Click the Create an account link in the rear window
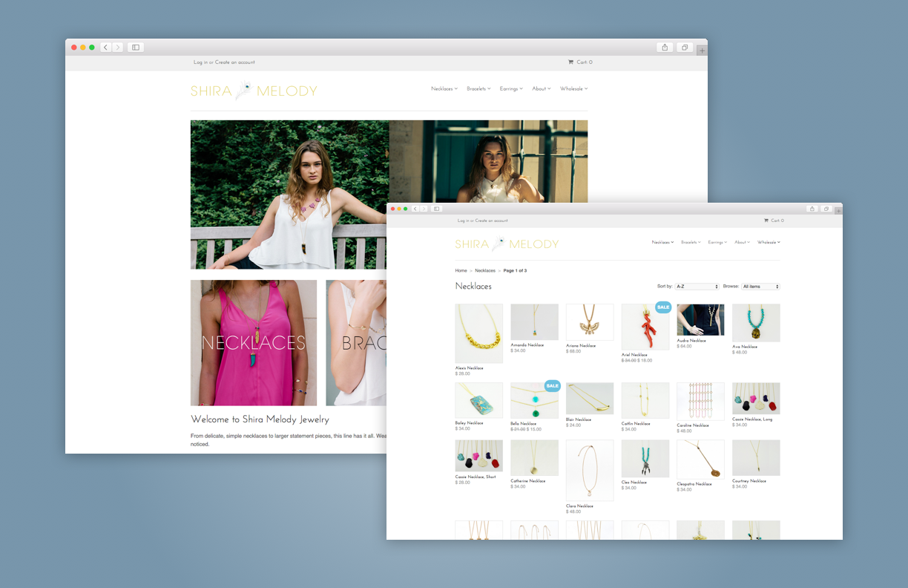The width and height of the screenshot is (908, 588). pos(235,62)
